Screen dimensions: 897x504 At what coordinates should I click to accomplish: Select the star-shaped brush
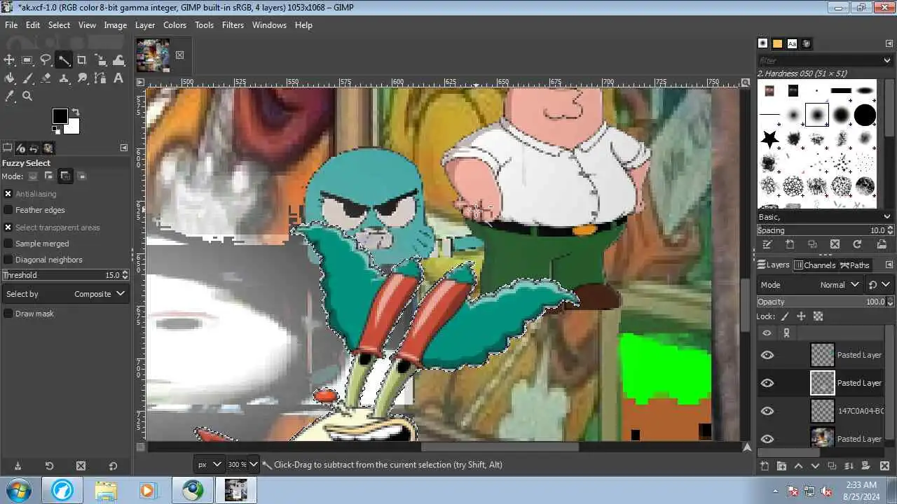769,139
